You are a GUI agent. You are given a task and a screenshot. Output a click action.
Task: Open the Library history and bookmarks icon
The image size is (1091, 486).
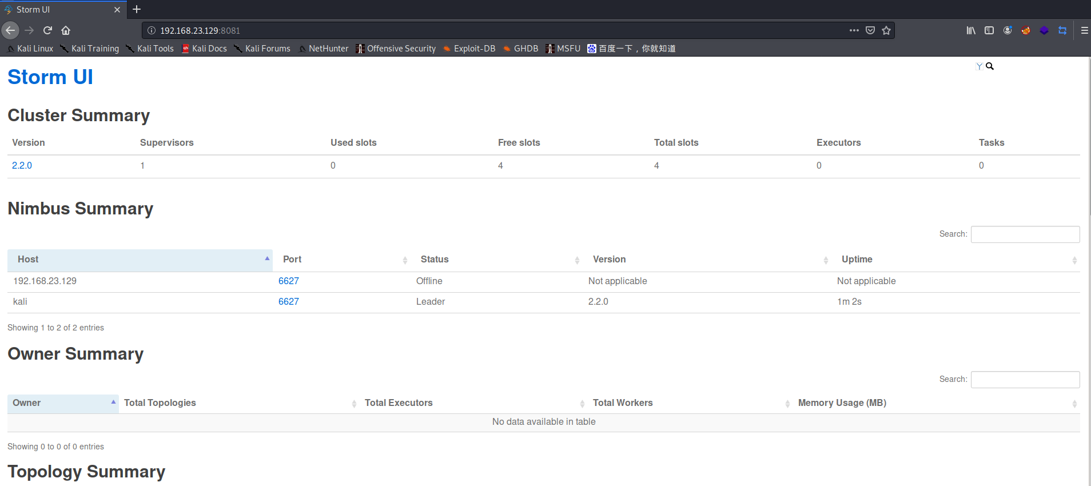(x=971, y=30)
